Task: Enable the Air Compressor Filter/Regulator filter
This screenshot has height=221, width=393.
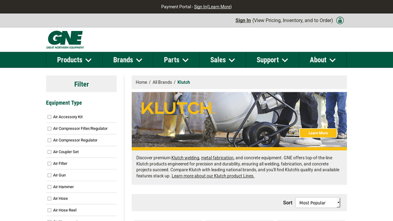Action: click(x=50, y=129)
